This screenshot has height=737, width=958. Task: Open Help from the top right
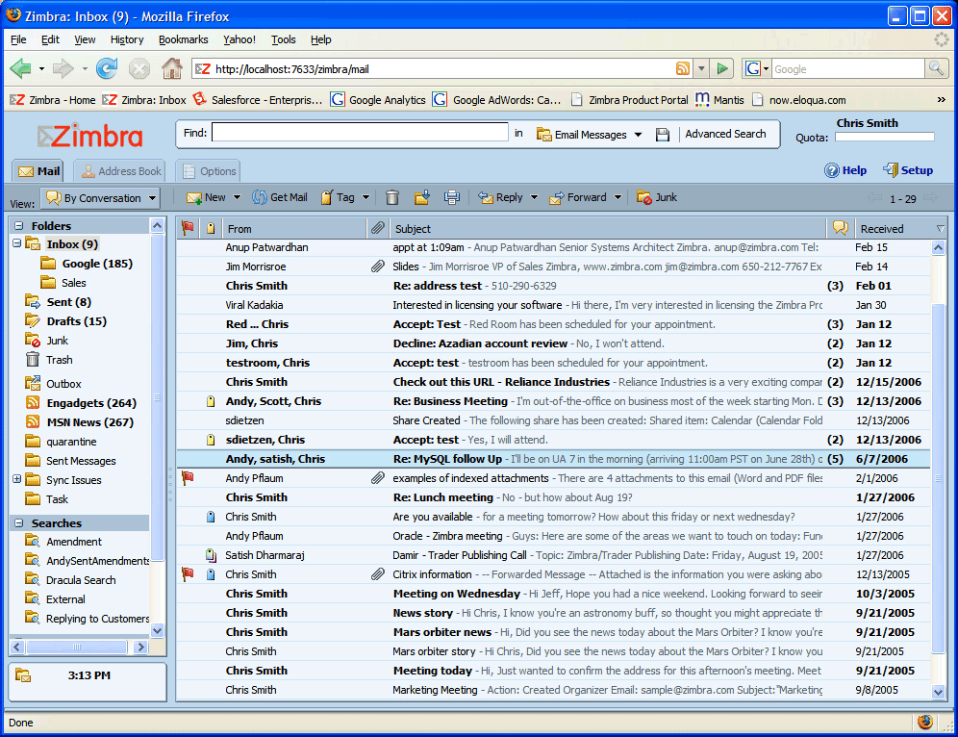[845, 170]
